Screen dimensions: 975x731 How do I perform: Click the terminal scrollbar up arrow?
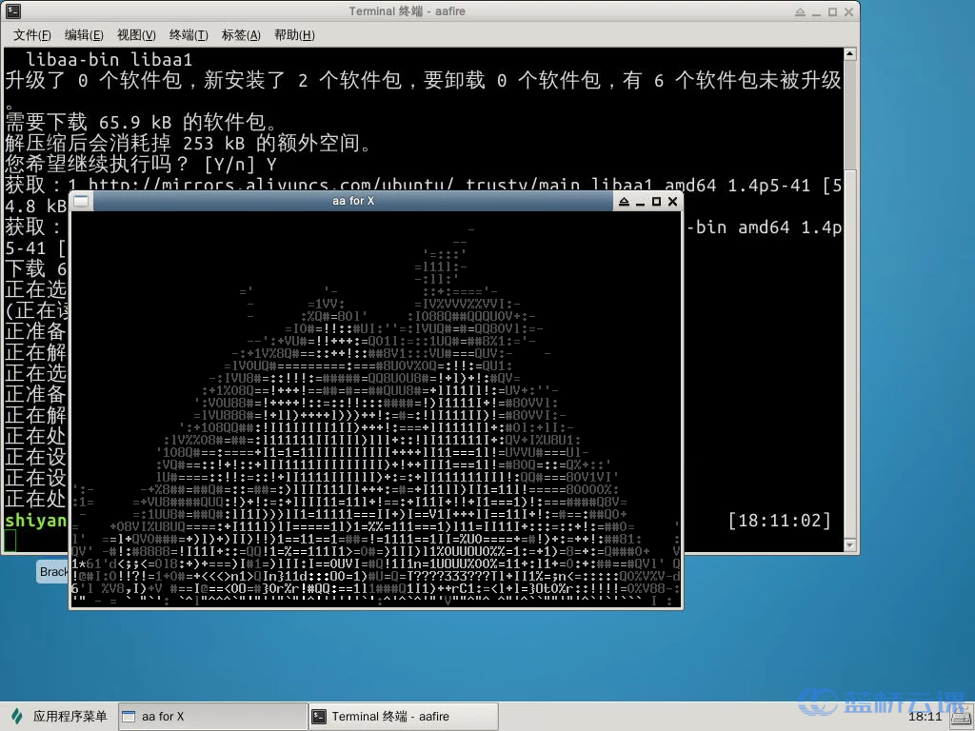tap(850, 54)
